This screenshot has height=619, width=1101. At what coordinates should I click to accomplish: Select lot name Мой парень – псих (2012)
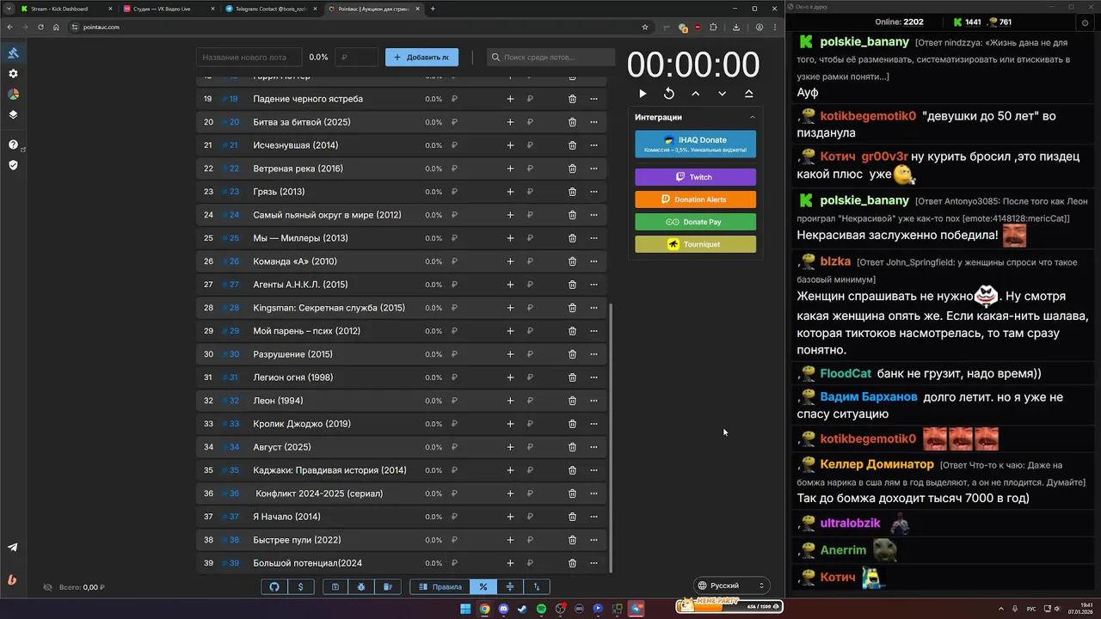tap(306, 331)
